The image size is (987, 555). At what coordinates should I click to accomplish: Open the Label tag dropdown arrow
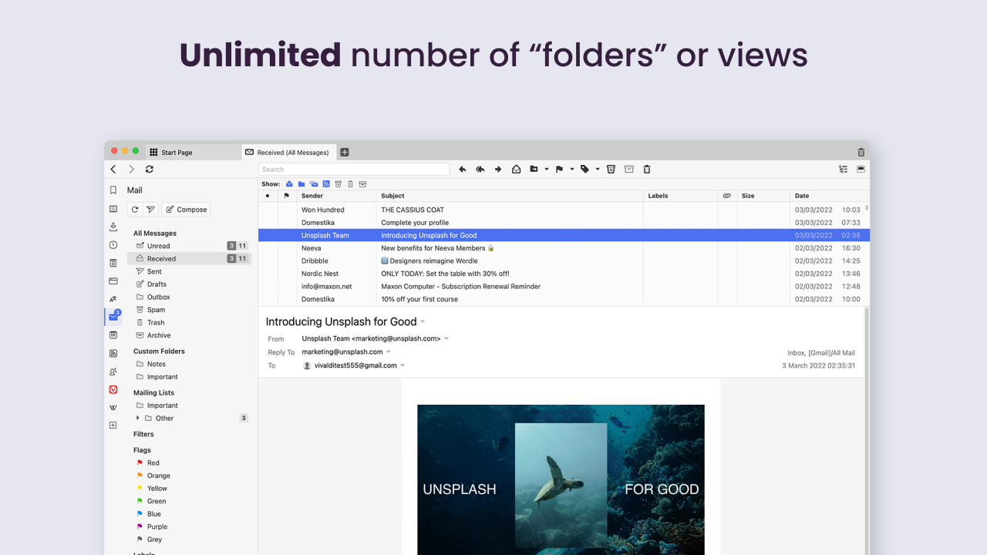598,169
